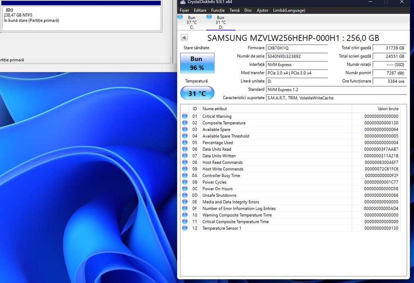Click the Nume atribut column header
Image resolution: width=414 pixels, height=283 pixels.
point(276,109)
